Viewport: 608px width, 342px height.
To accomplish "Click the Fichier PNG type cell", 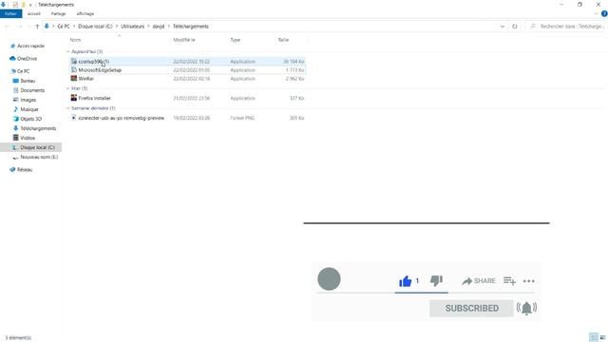I will tap(242, 118).
